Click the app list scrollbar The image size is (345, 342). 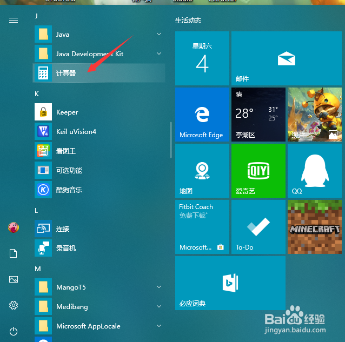point(171,140)
